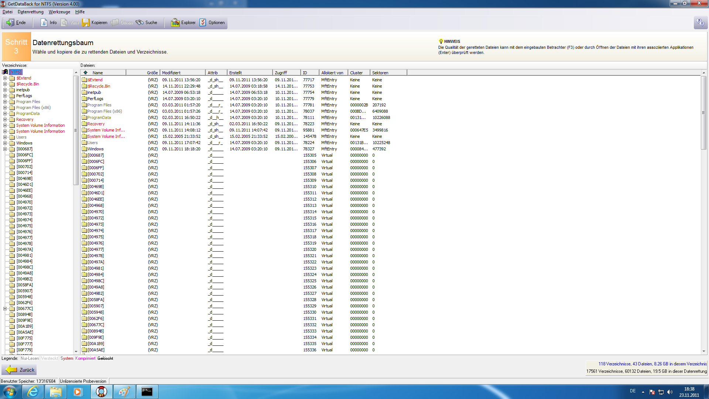709x399 pixels.
Task: Expand the Windows folder in tree
Action: click(5, 143)
